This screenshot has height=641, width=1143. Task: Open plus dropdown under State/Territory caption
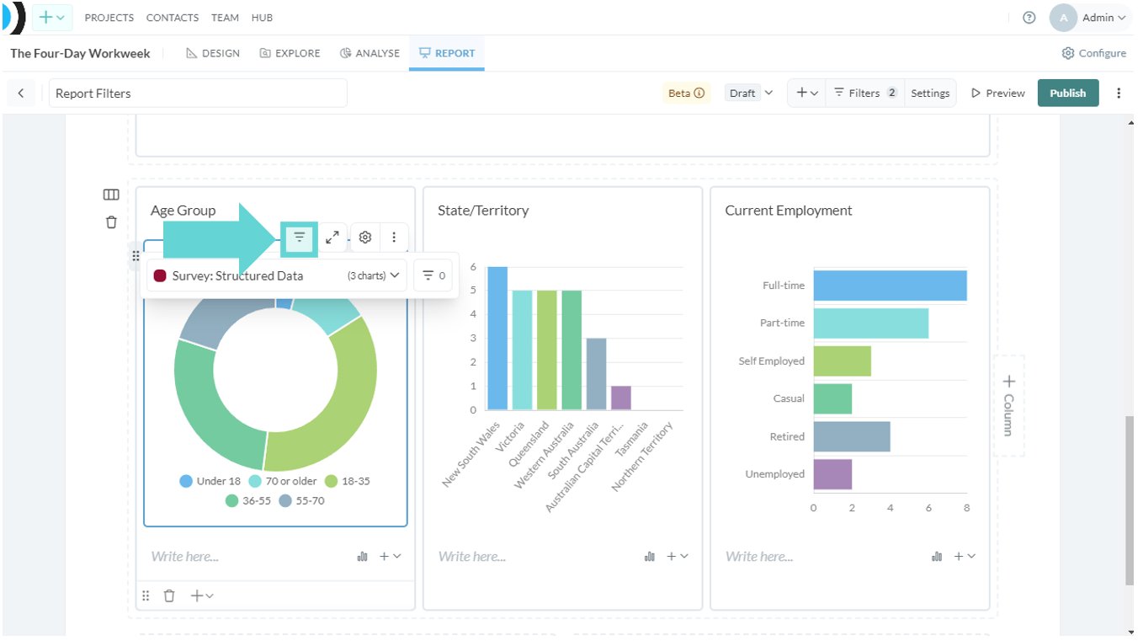click(x=678, y=557)
